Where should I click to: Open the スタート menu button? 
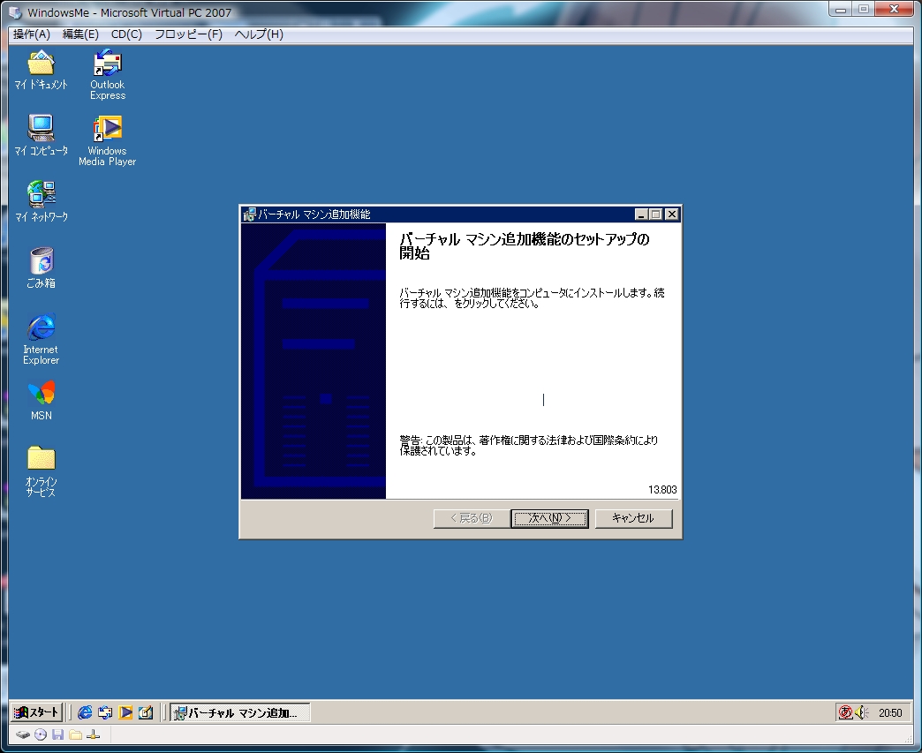(x=37, y=712)
